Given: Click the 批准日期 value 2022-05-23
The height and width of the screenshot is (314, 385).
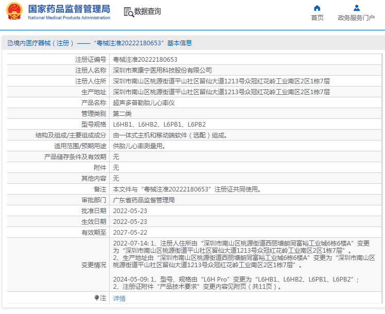Looking at the screenshot, I should pyautogui.click(x=130, y=211).
